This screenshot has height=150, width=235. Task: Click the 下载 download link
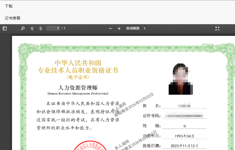[x=9, y=6]
